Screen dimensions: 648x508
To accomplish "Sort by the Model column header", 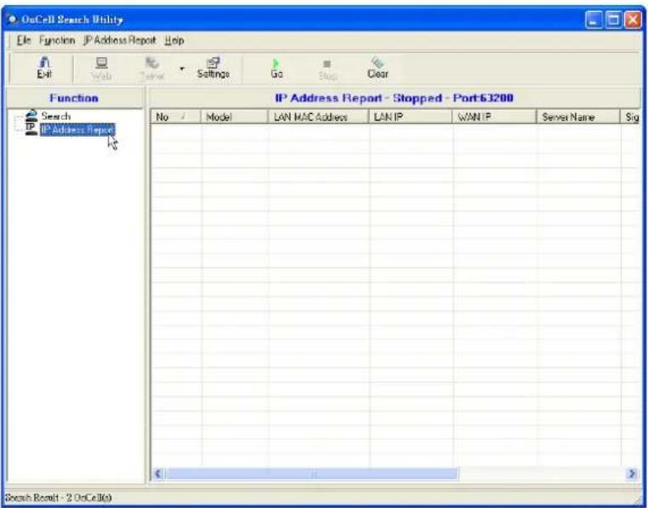I will pyautogui.click(x=235, y=116).
